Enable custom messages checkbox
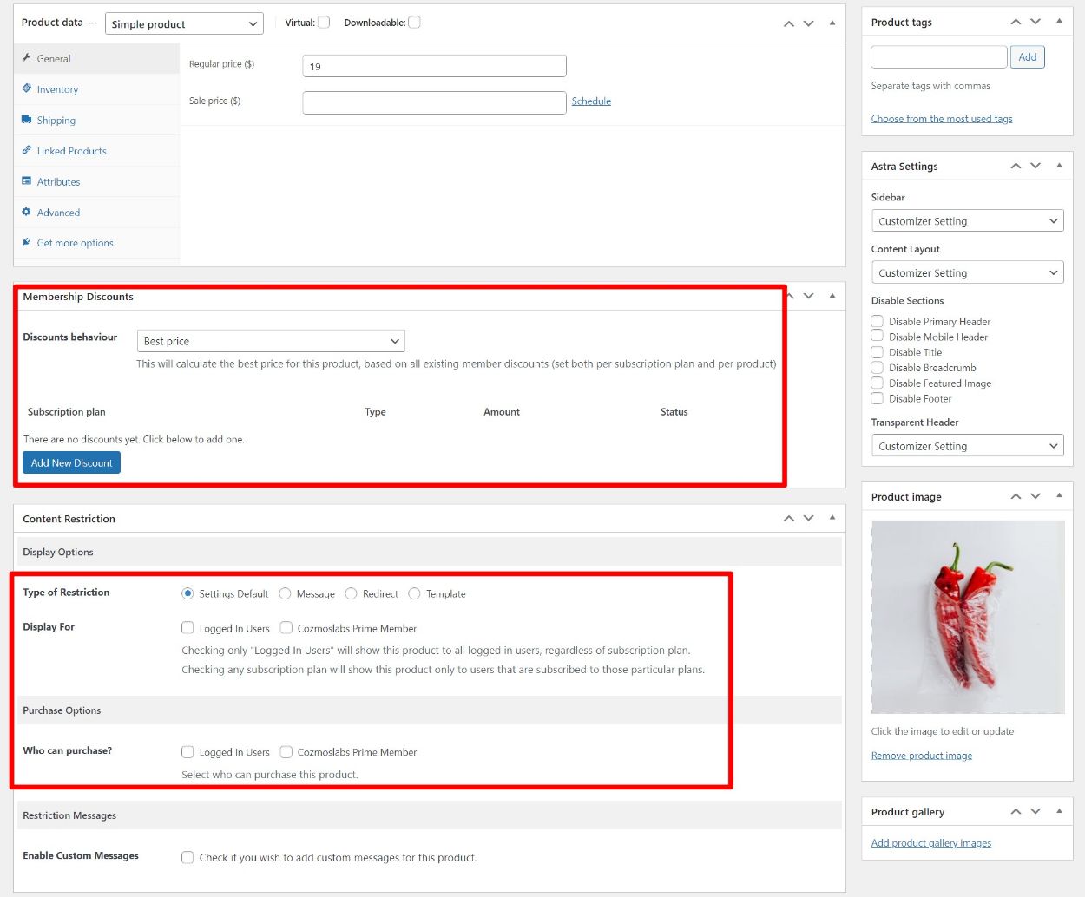The width and height of the screenshot is (1085, 897). coord(187,857)
